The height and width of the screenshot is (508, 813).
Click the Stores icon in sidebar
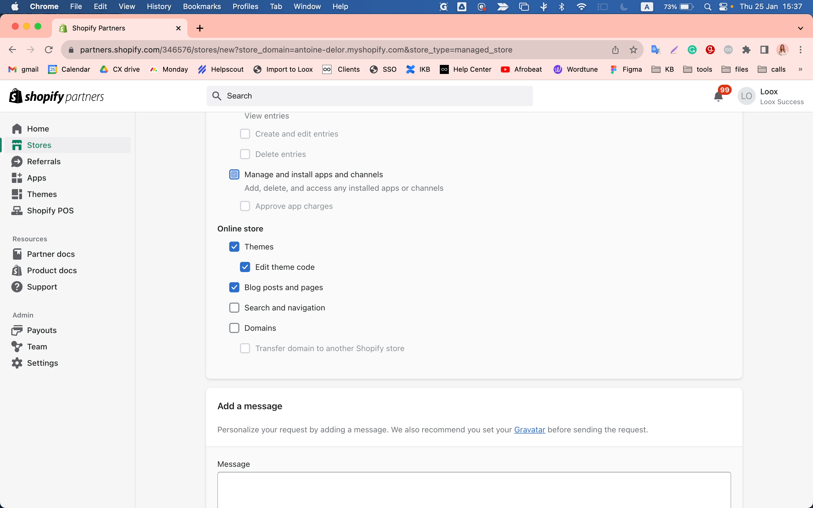17,145
